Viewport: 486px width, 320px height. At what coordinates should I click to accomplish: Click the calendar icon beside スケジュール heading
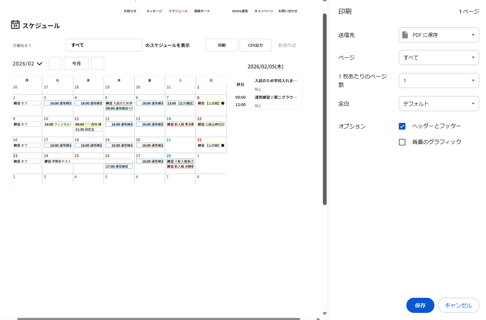pyautogui.click(x=15, y=25)
